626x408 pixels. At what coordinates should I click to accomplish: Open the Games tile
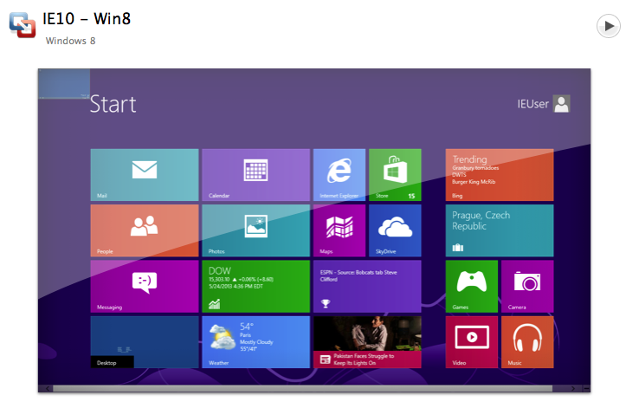472,286
